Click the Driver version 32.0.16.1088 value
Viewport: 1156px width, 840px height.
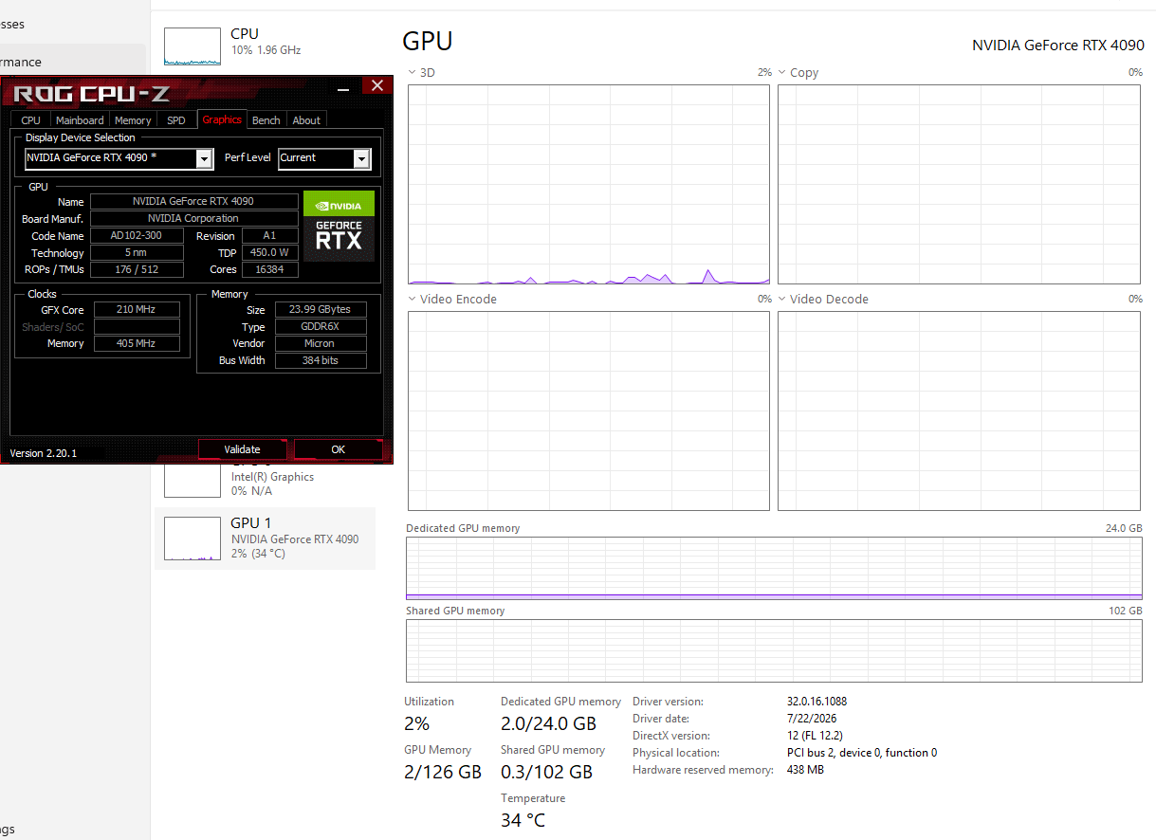pyautogui.click(x=817, y=702)
